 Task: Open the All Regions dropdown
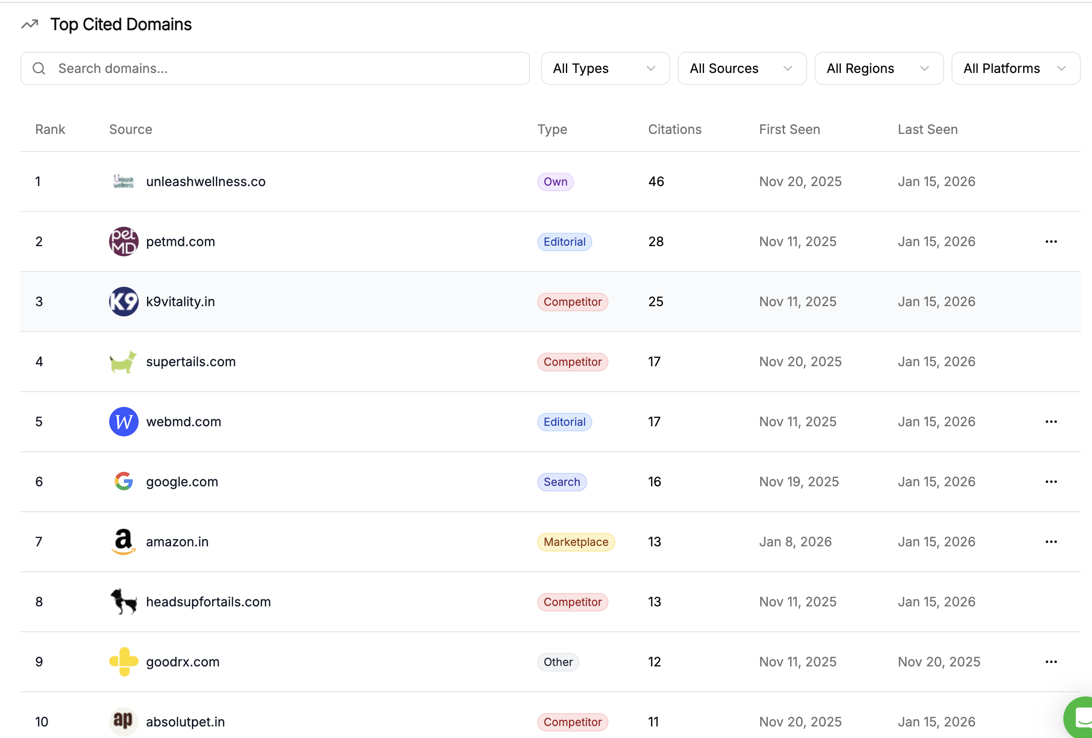click(878, 68)
